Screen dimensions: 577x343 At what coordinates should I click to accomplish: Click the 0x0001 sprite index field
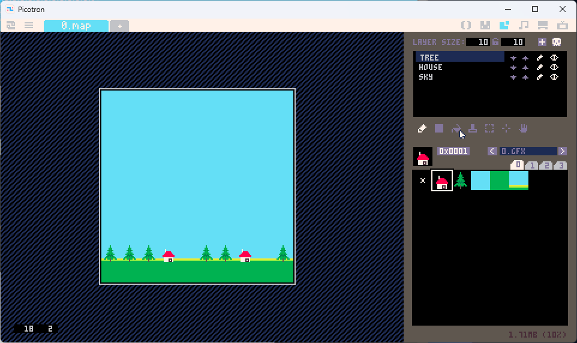[x=453, y=151]
